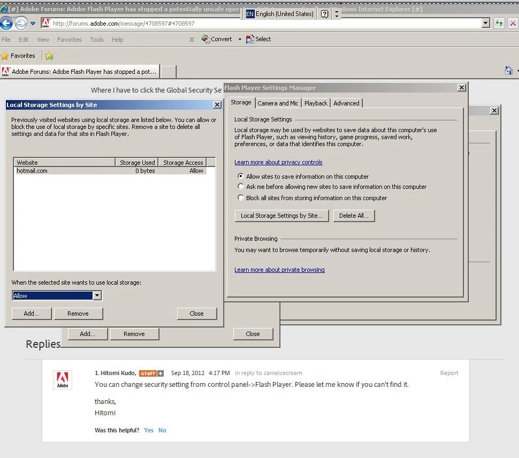
Task: Open the Edit menu
Action: pyautogui.click(x=24, y=40)
